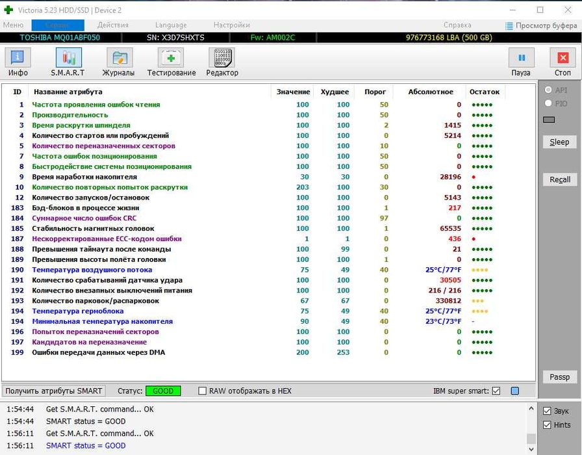
Task: Select the API radio button
Action: tap(549, 90)
